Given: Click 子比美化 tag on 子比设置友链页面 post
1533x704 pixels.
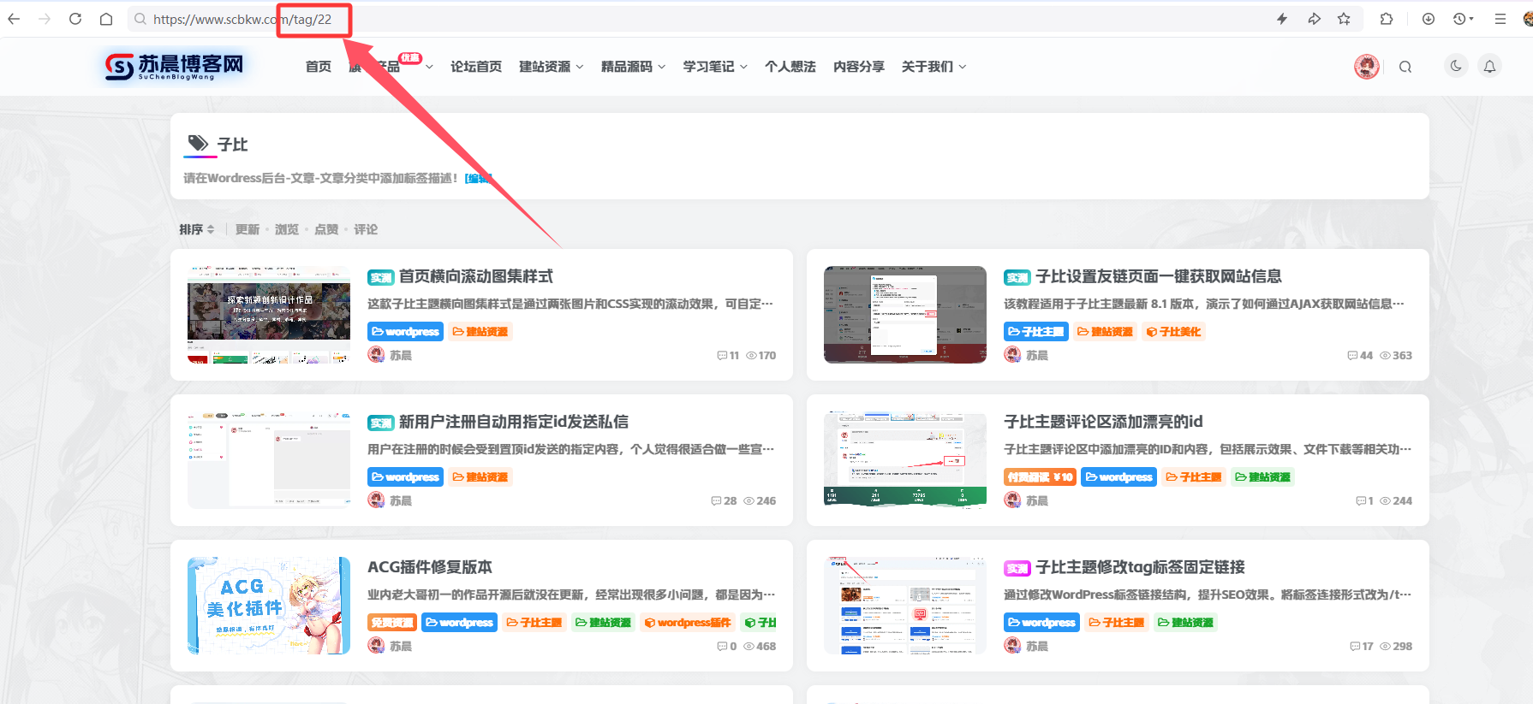Looking at the screenshot, I should [x=1174, y=331].
